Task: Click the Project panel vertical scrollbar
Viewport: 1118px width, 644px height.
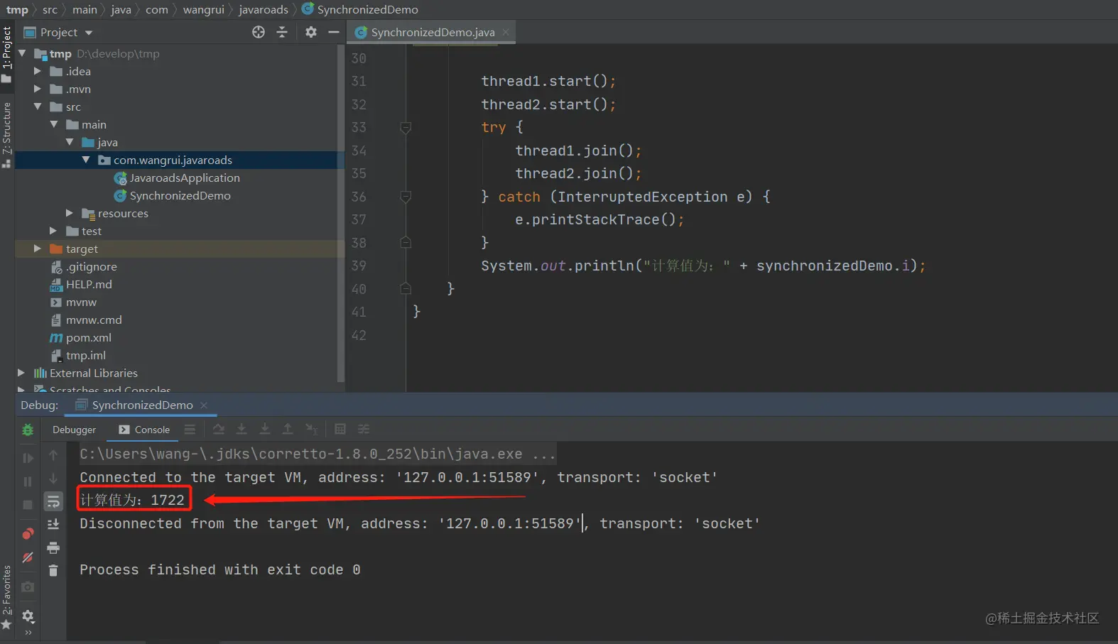Action: [341, 213]
